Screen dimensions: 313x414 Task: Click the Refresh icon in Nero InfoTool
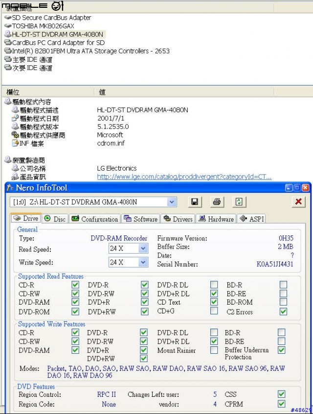239,202
